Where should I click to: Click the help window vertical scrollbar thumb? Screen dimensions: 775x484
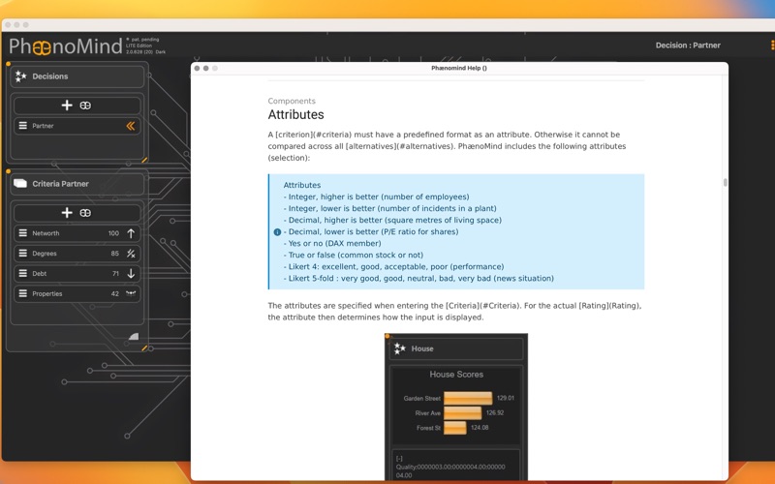(725, 182)
